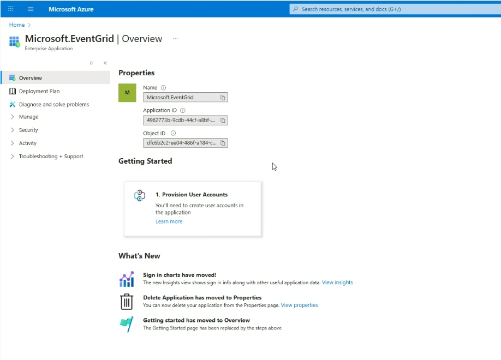The image size is (501, 360).
Task: Focus the Search resources, services, and docs box
Action: tap(395, 9)
